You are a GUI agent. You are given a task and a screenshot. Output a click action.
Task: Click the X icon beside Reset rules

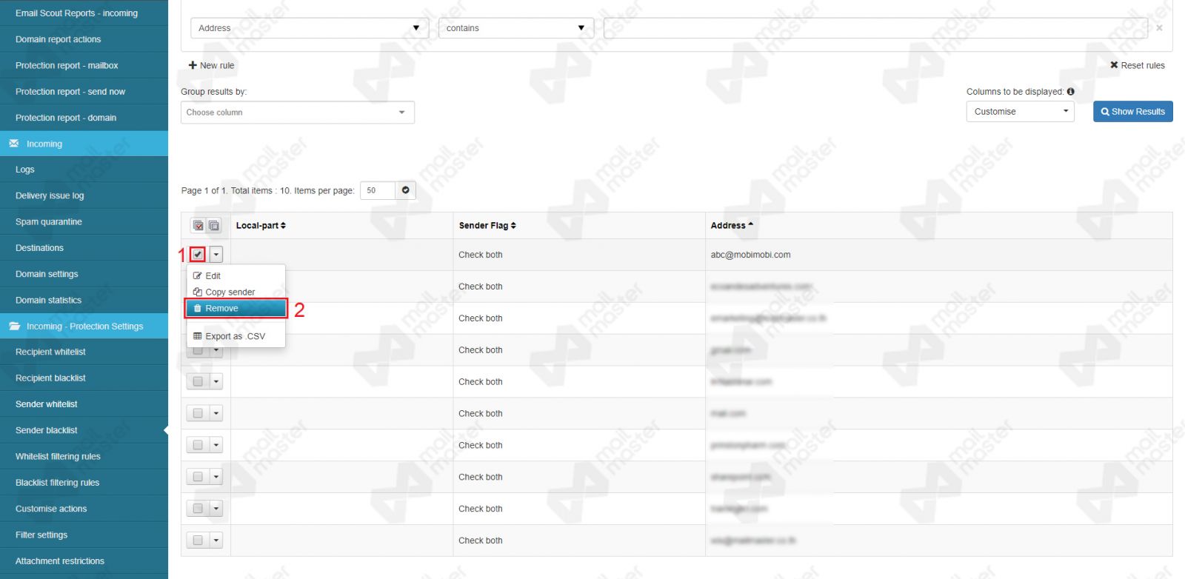click(x=1114, y=65)
